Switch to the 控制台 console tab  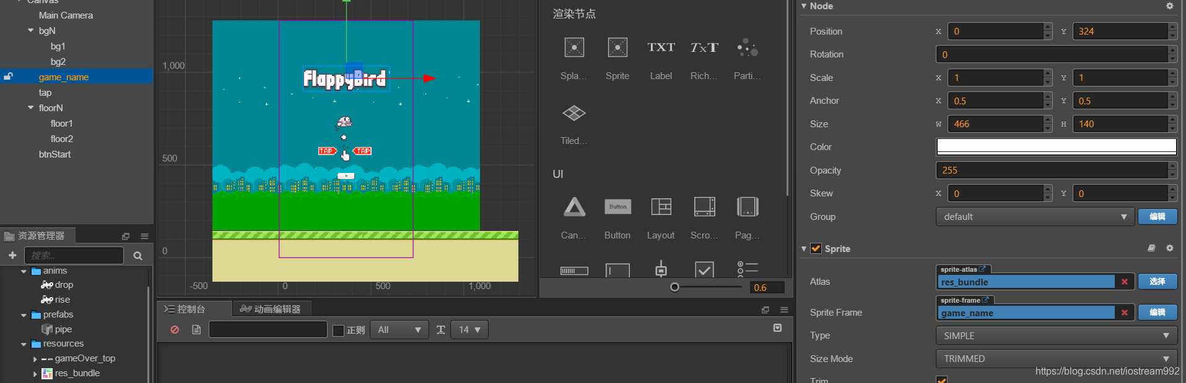[195, 309]
